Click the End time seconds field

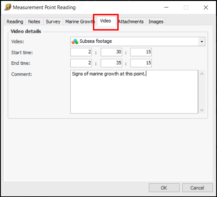(x=141, y=63)
